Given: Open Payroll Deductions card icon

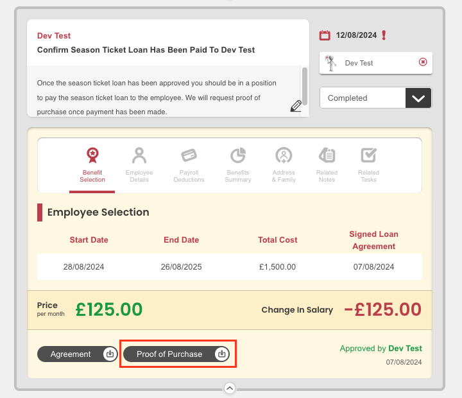Looking at the screenshot, I should coord(189,155).
